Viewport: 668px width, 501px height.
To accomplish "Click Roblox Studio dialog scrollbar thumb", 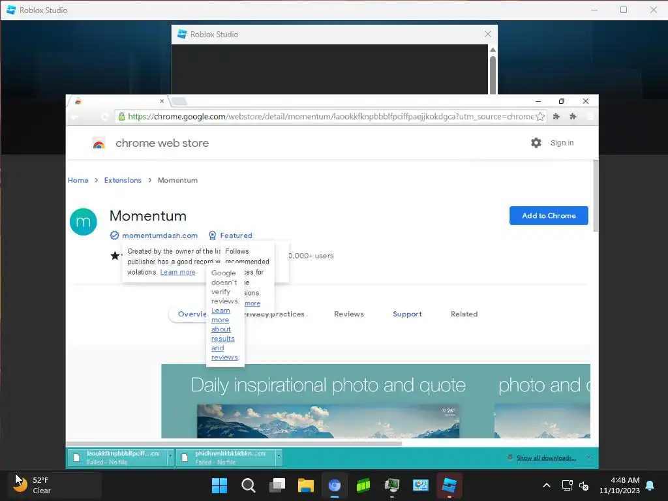I will coord(493,76).
